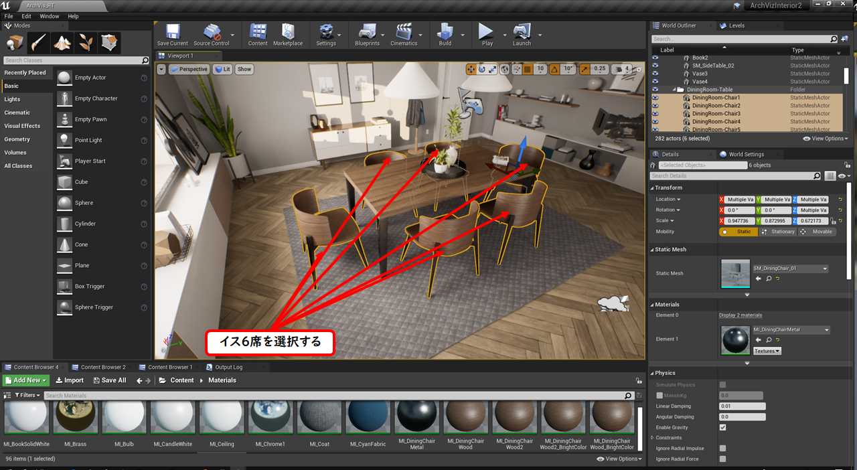Image resolution: width=857 pixels, height=470 pixels.
Task: Expand the Constraints section
Action: tap(652, 438)
